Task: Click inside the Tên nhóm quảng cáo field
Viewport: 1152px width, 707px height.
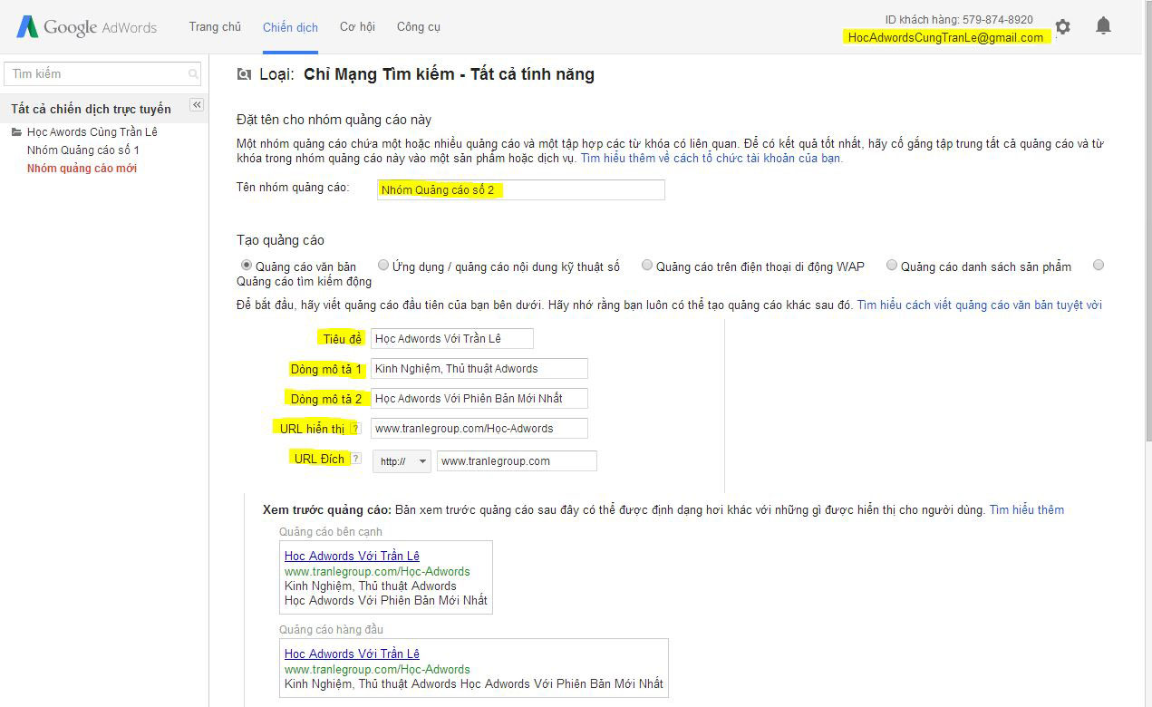Action: (x=520, y=189)
